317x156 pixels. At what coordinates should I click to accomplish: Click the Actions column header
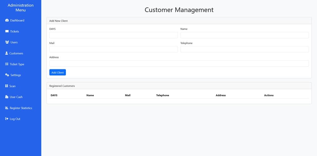(268, 95)
